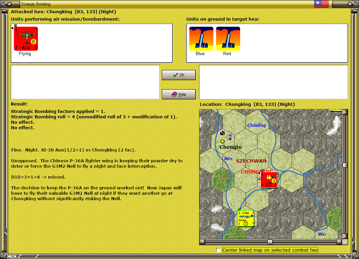Click the 'CHUNGKING' red city label on map

(257, 172)
